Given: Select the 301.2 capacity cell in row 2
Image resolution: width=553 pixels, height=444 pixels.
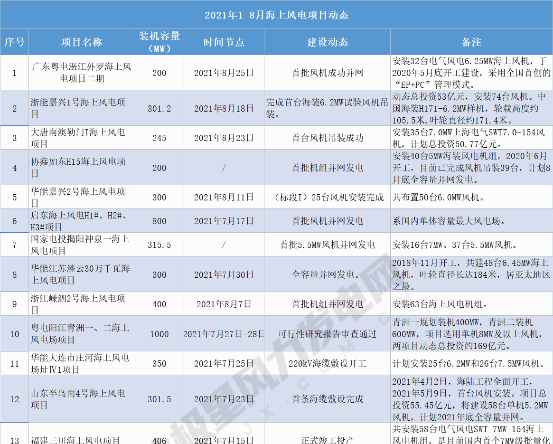Looking at the screenshot, I should 159,108.
